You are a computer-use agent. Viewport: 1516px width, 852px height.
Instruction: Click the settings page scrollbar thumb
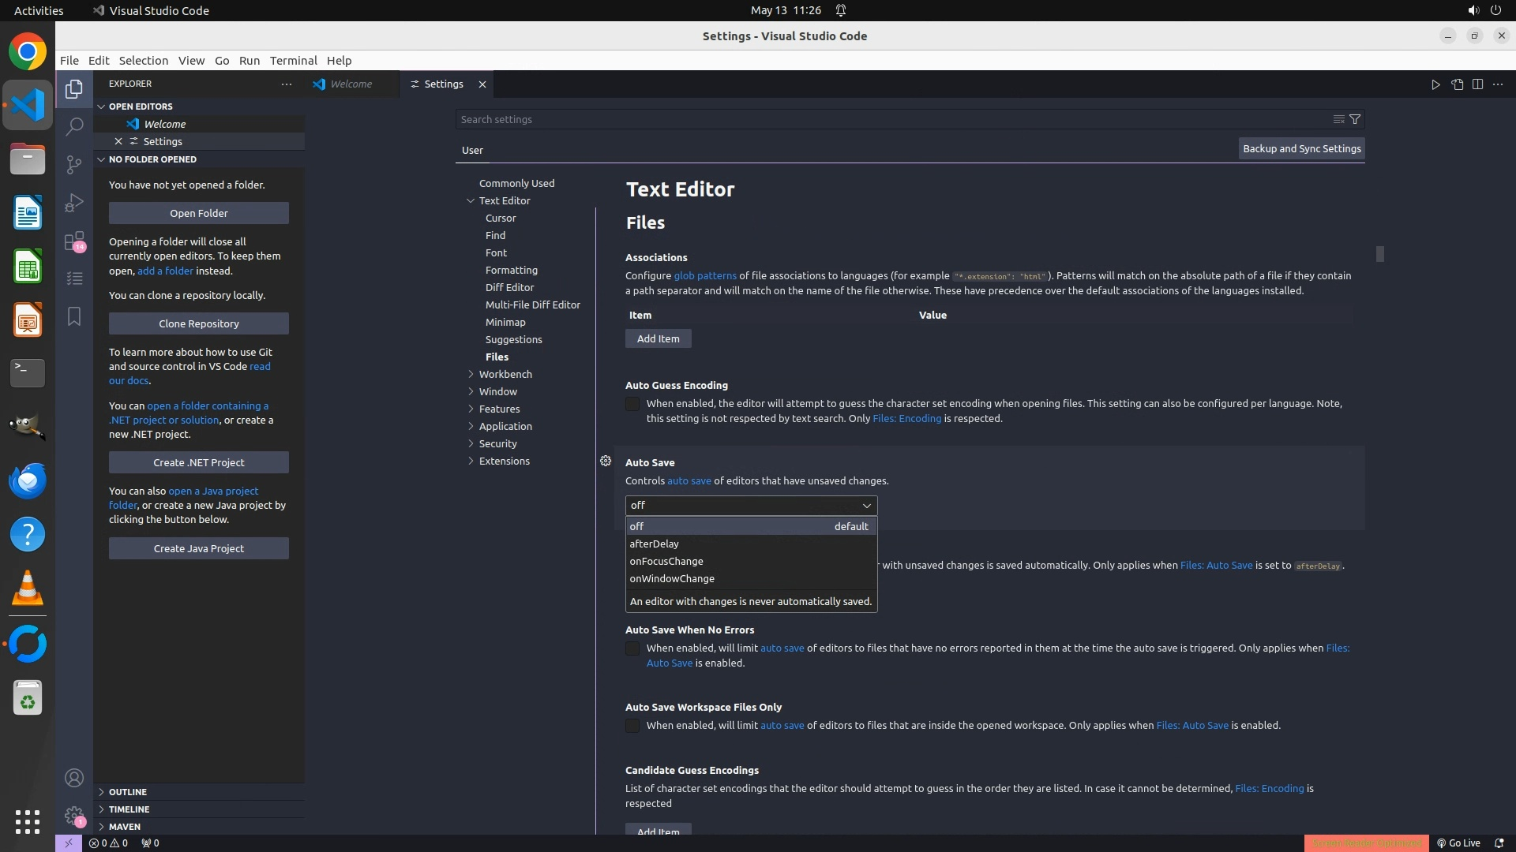(1379, 254)
